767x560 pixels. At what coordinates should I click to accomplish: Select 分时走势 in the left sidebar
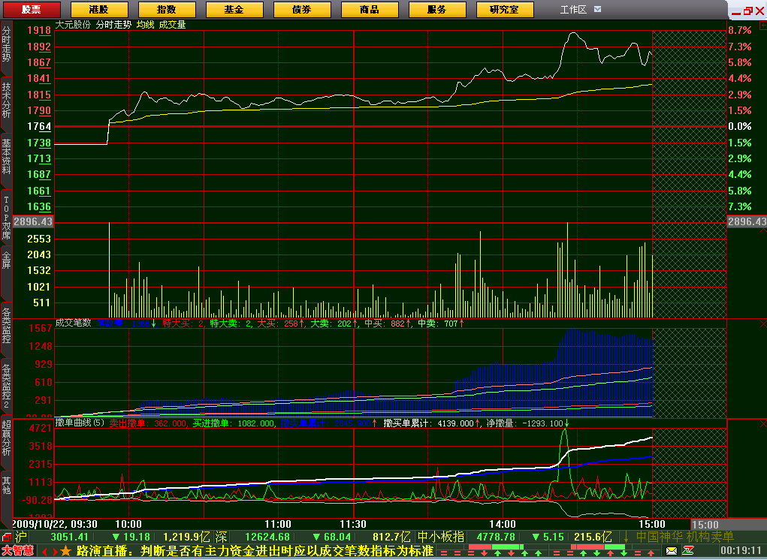(6, 47)
